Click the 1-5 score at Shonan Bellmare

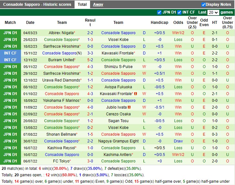(90, 134)
